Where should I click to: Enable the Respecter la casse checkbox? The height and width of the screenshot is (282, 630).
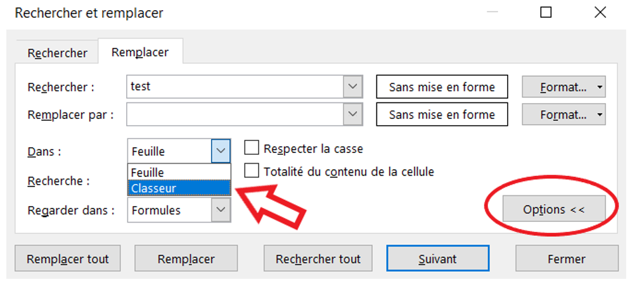point(252,149)
